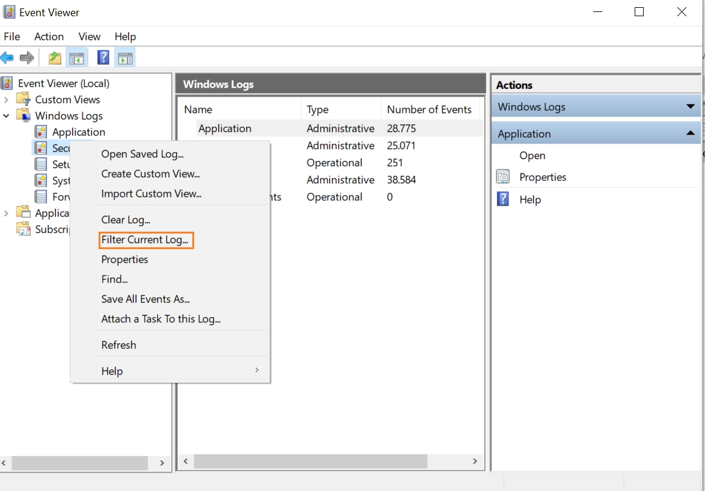Viewport: 705px width, 491px height.
Task: Click the Help icon in Actions pane
Action: 502,199
